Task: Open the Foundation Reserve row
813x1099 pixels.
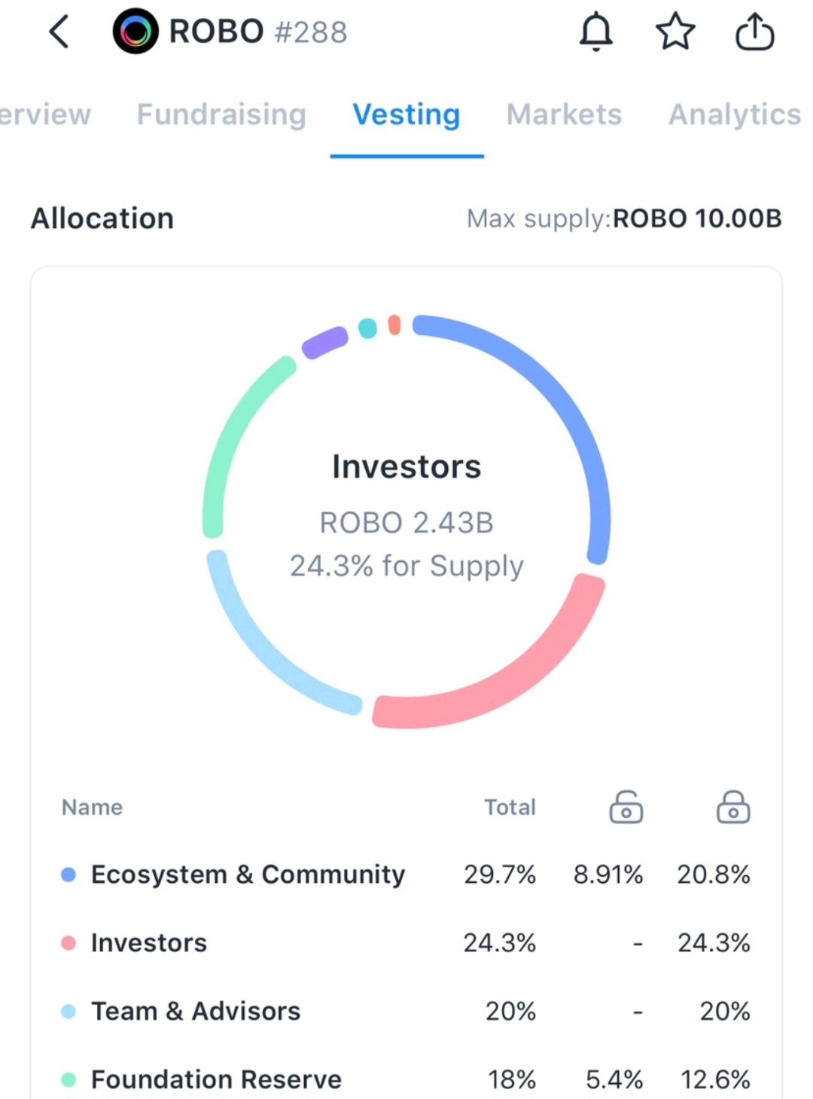Action: tap(216, 1079)
